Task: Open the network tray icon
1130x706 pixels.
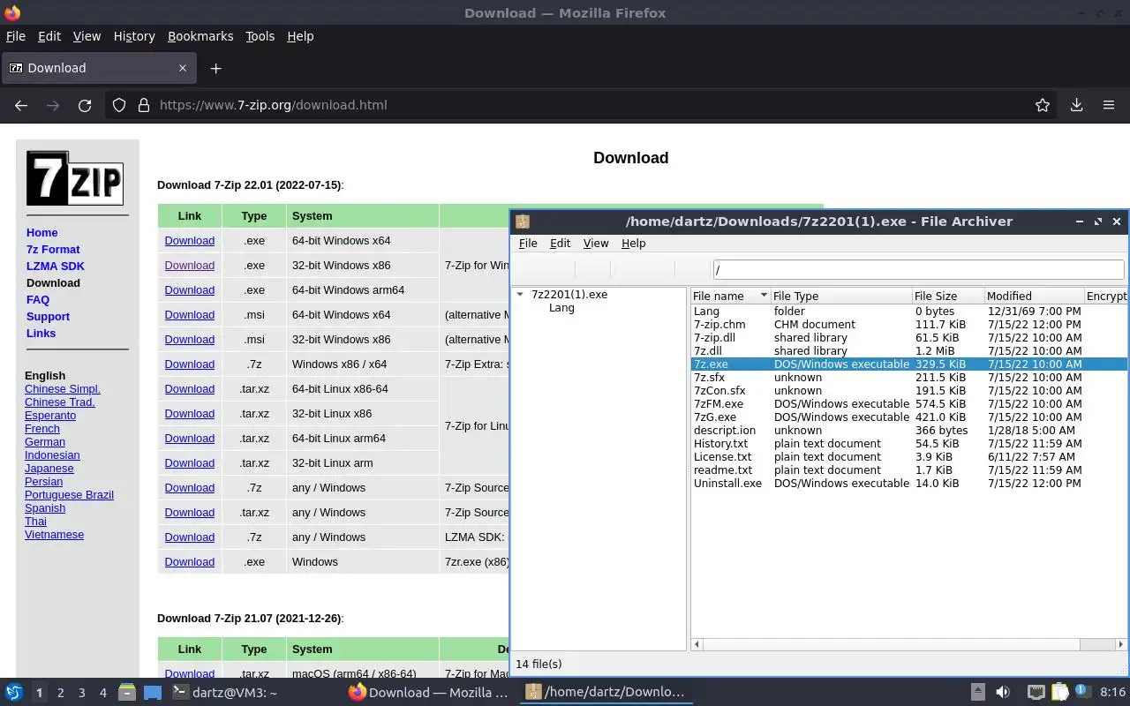Action: click(x=1036, y=692)
